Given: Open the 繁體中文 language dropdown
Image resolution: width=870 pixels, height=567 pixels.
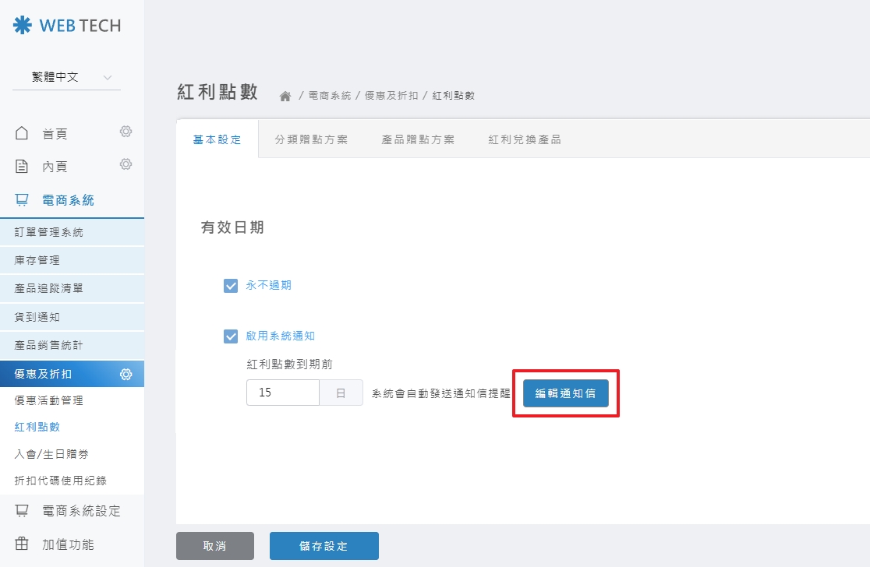Looking at the screenshot, I should coord(65,77).
